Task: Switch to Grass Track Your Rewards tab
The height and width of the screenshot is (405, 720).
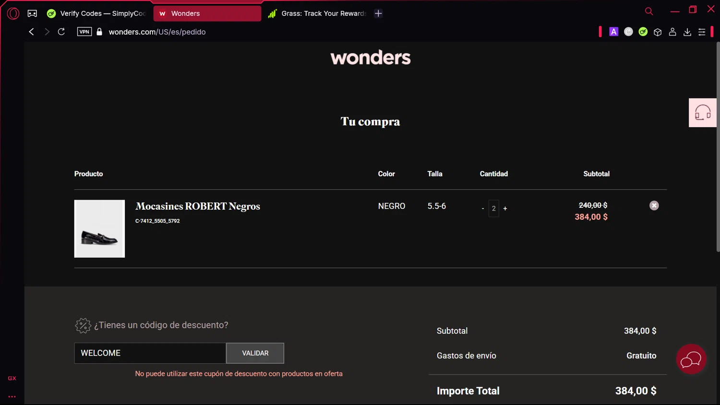Action: click(x=317, y=13)
